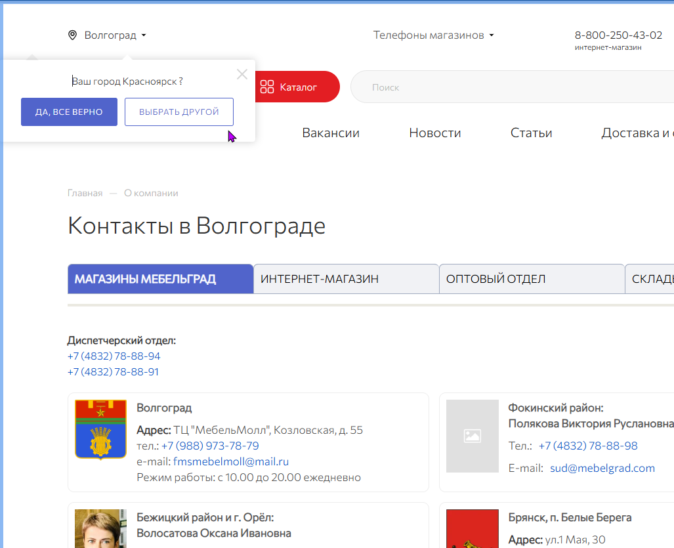The image size is (674, 548).
Task: Dial dispatcher number +7 (4832) 78-88-94
Action: 114,356
